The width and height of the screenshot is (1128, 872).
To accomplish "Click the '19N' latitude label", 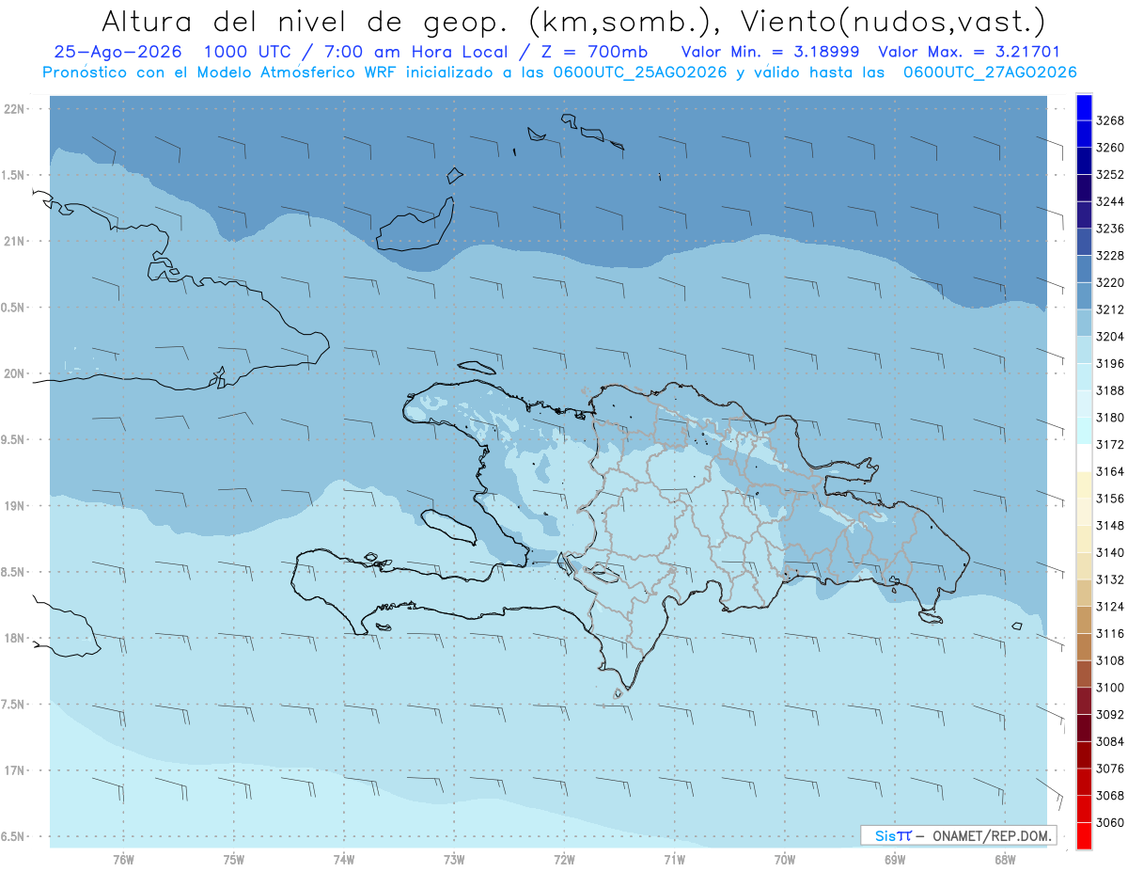I will 16,506.
